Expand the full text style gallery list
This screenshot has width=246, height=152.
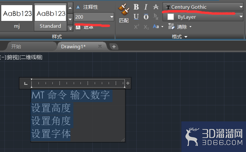coord(70,28)
